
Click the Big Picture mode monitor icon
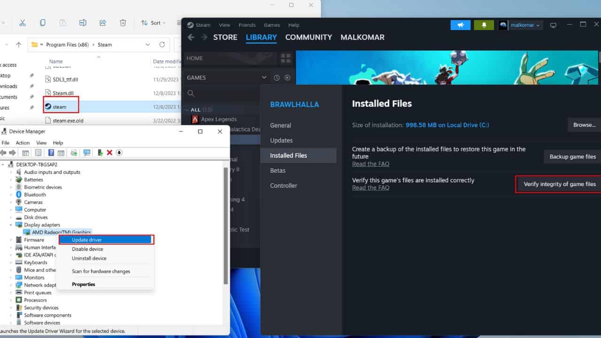[553, 25]
